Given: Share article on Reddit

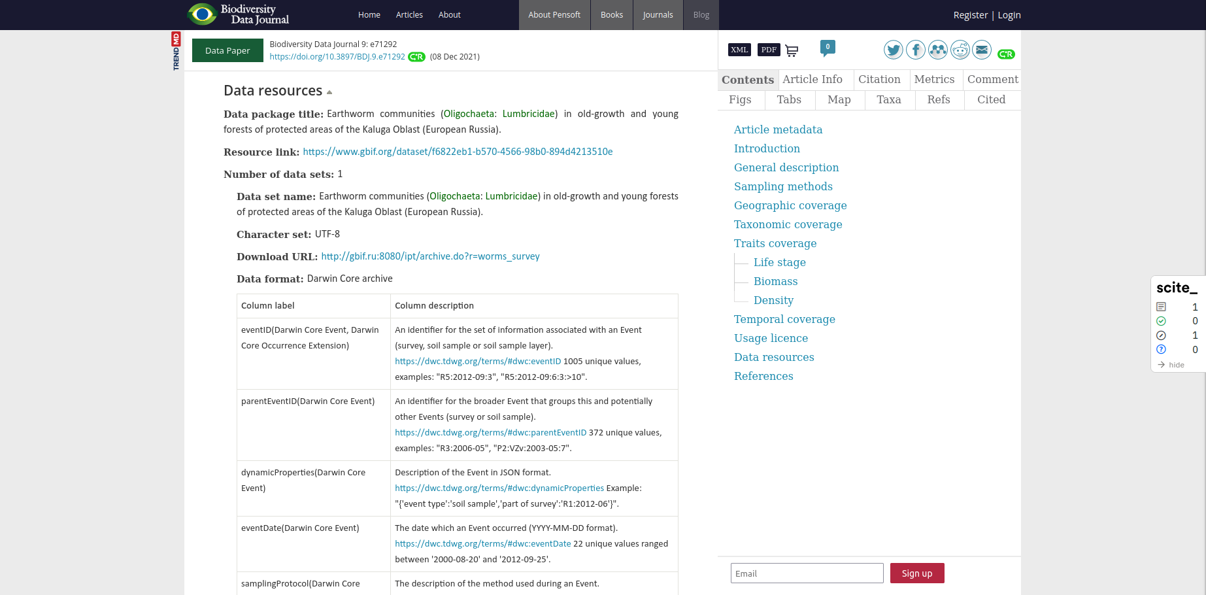Looking at the screenshot, I should [960, 50].
